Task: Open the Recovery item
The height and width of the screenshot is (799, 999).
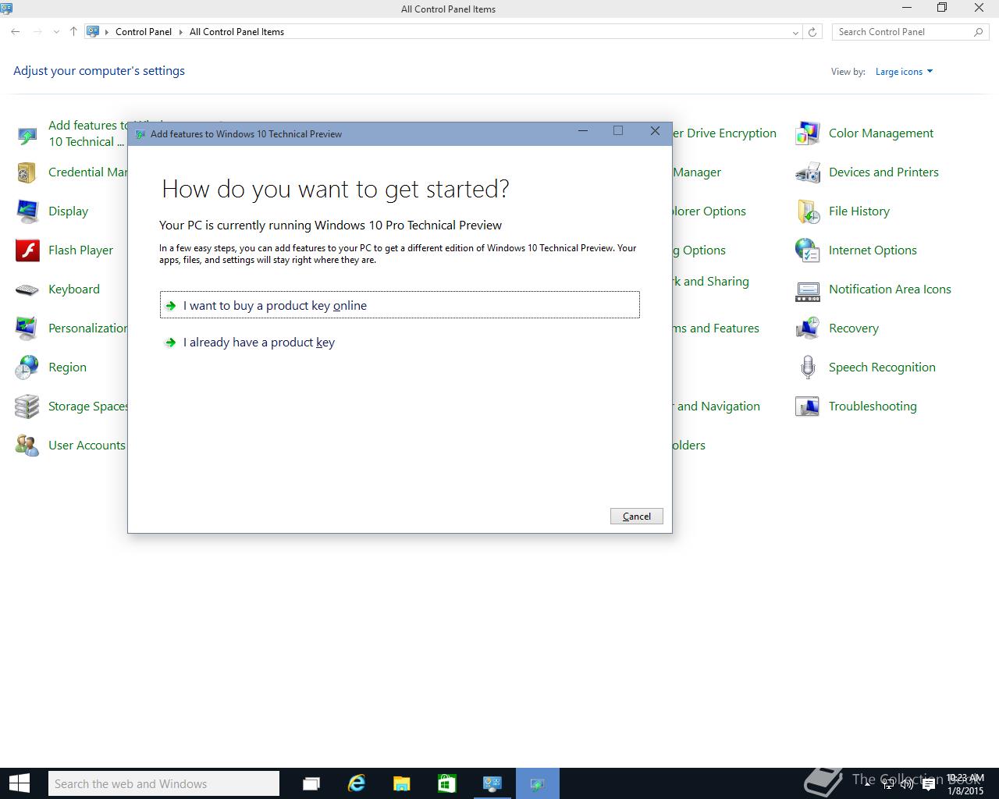Action: tap(837, 328)
